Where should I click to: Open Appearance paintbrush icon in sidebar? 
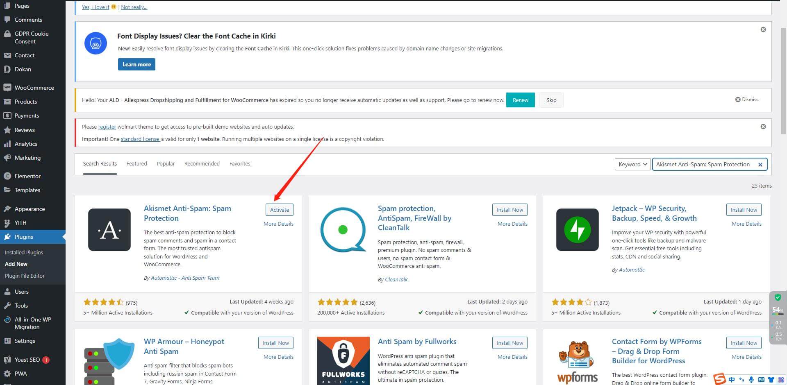point(7,209)
